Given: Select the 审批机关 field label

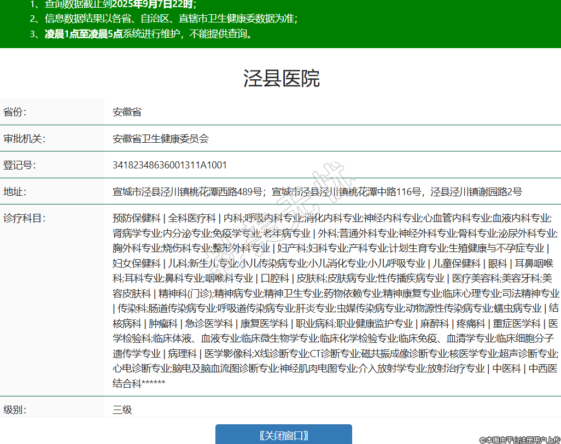Looking at the screenshot, I should [x=24, y=139].
